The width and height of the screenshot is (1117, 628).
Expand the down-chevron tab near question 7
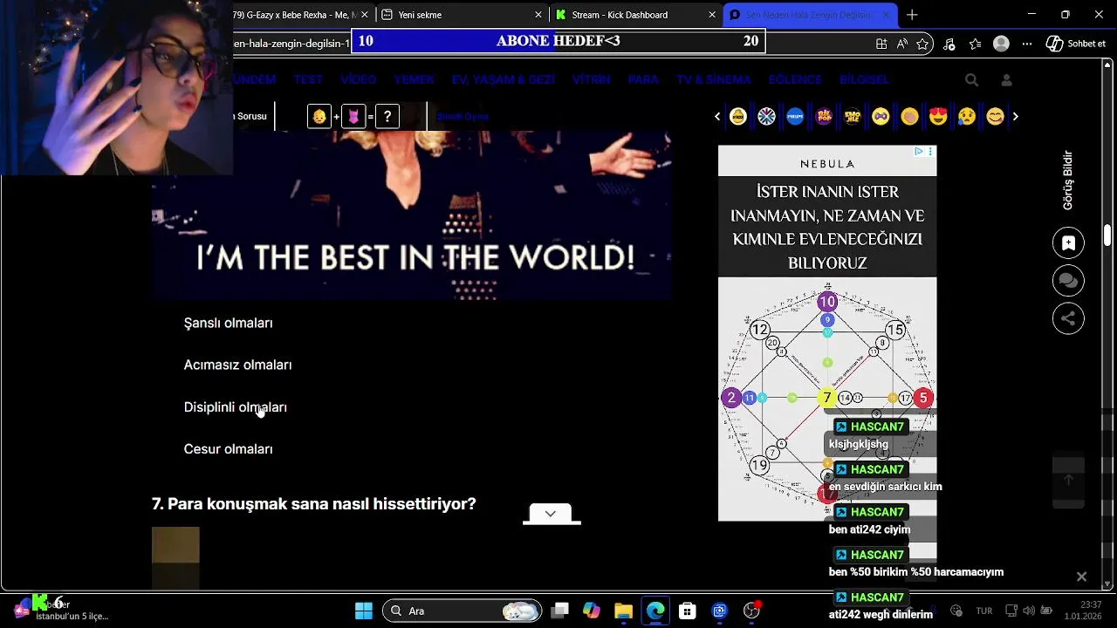point(551,514)
